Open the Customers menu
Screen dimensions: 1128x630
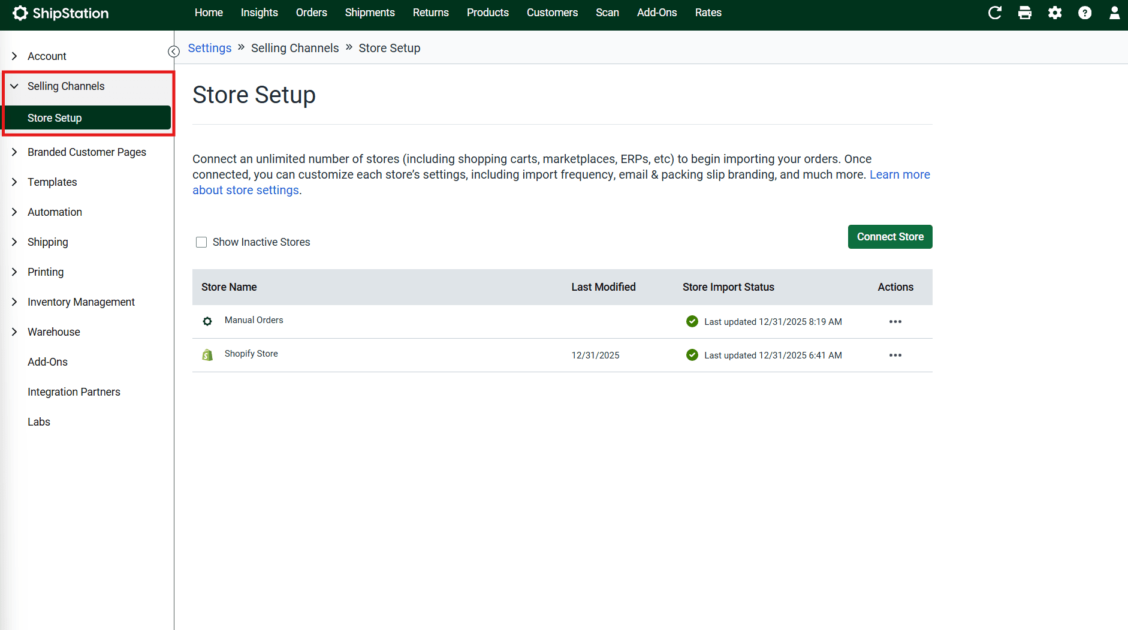click(553, 13)
